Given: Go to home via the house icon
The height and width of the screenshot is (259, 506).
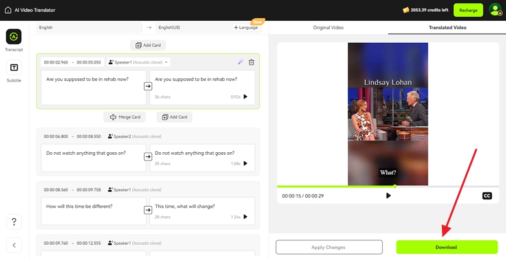Looking at the screenshot, I should [8, 10].
